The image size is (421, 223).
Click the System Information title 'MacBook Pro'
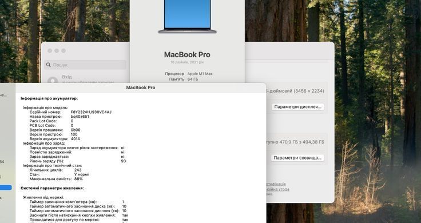coord(141,87)
